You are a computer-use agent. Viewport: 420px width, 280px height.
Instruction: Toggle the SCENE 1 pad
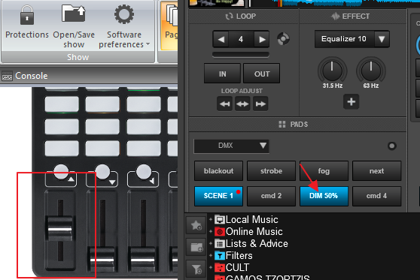218,196
